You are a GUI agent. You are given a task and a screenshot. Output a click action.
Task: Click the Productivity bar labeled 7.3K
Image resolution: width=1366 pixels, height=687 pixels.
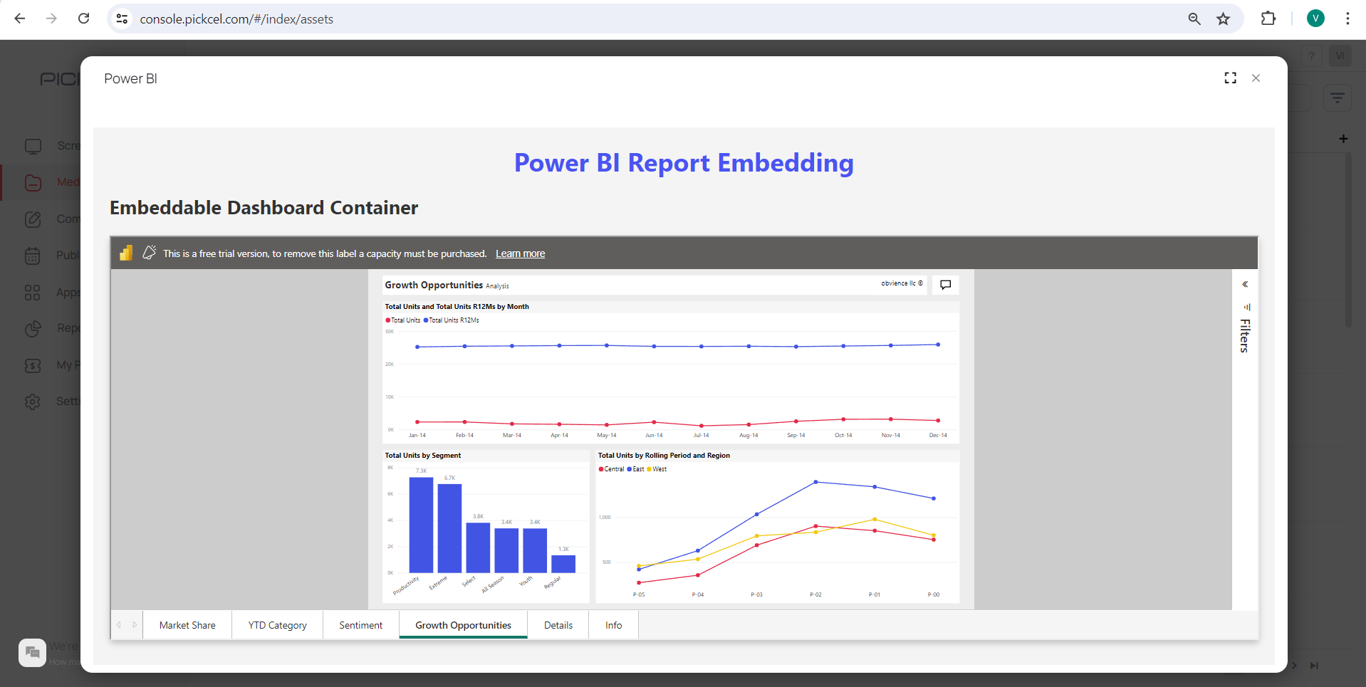click(421, 525)
